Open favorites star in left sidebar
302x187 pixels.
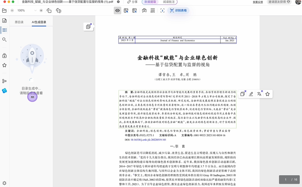pyautogui.click(x=4, y=65)
